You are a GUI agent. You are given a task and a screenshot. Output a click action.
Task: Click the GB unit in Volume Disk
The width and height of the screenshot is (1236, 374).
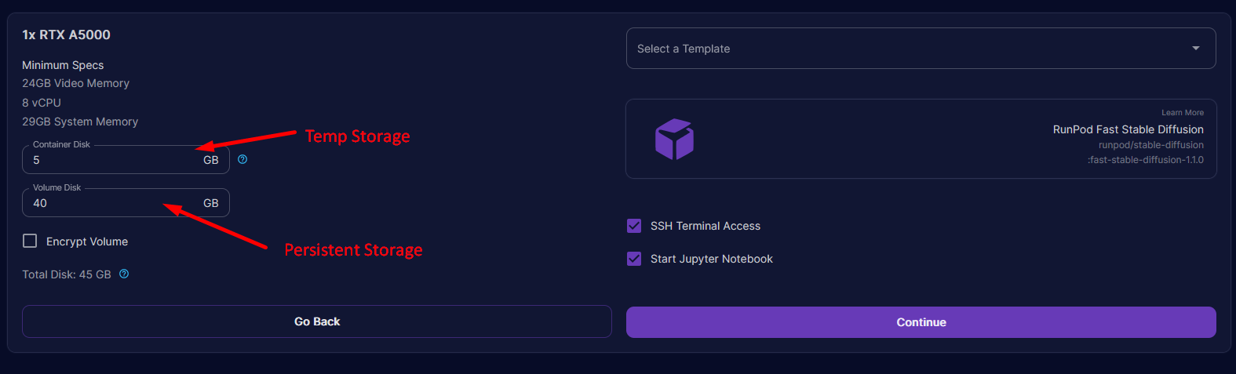click(211, 203)
